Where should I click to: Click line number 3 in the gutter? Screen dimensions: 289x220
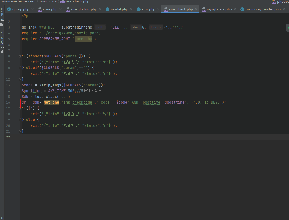9,28
